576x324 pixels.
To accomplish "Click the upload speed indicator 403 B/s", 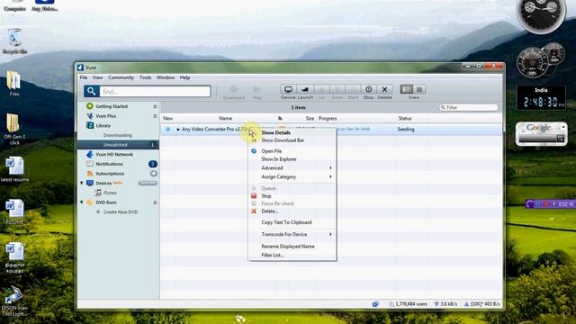I will click(x=482, y=304).
